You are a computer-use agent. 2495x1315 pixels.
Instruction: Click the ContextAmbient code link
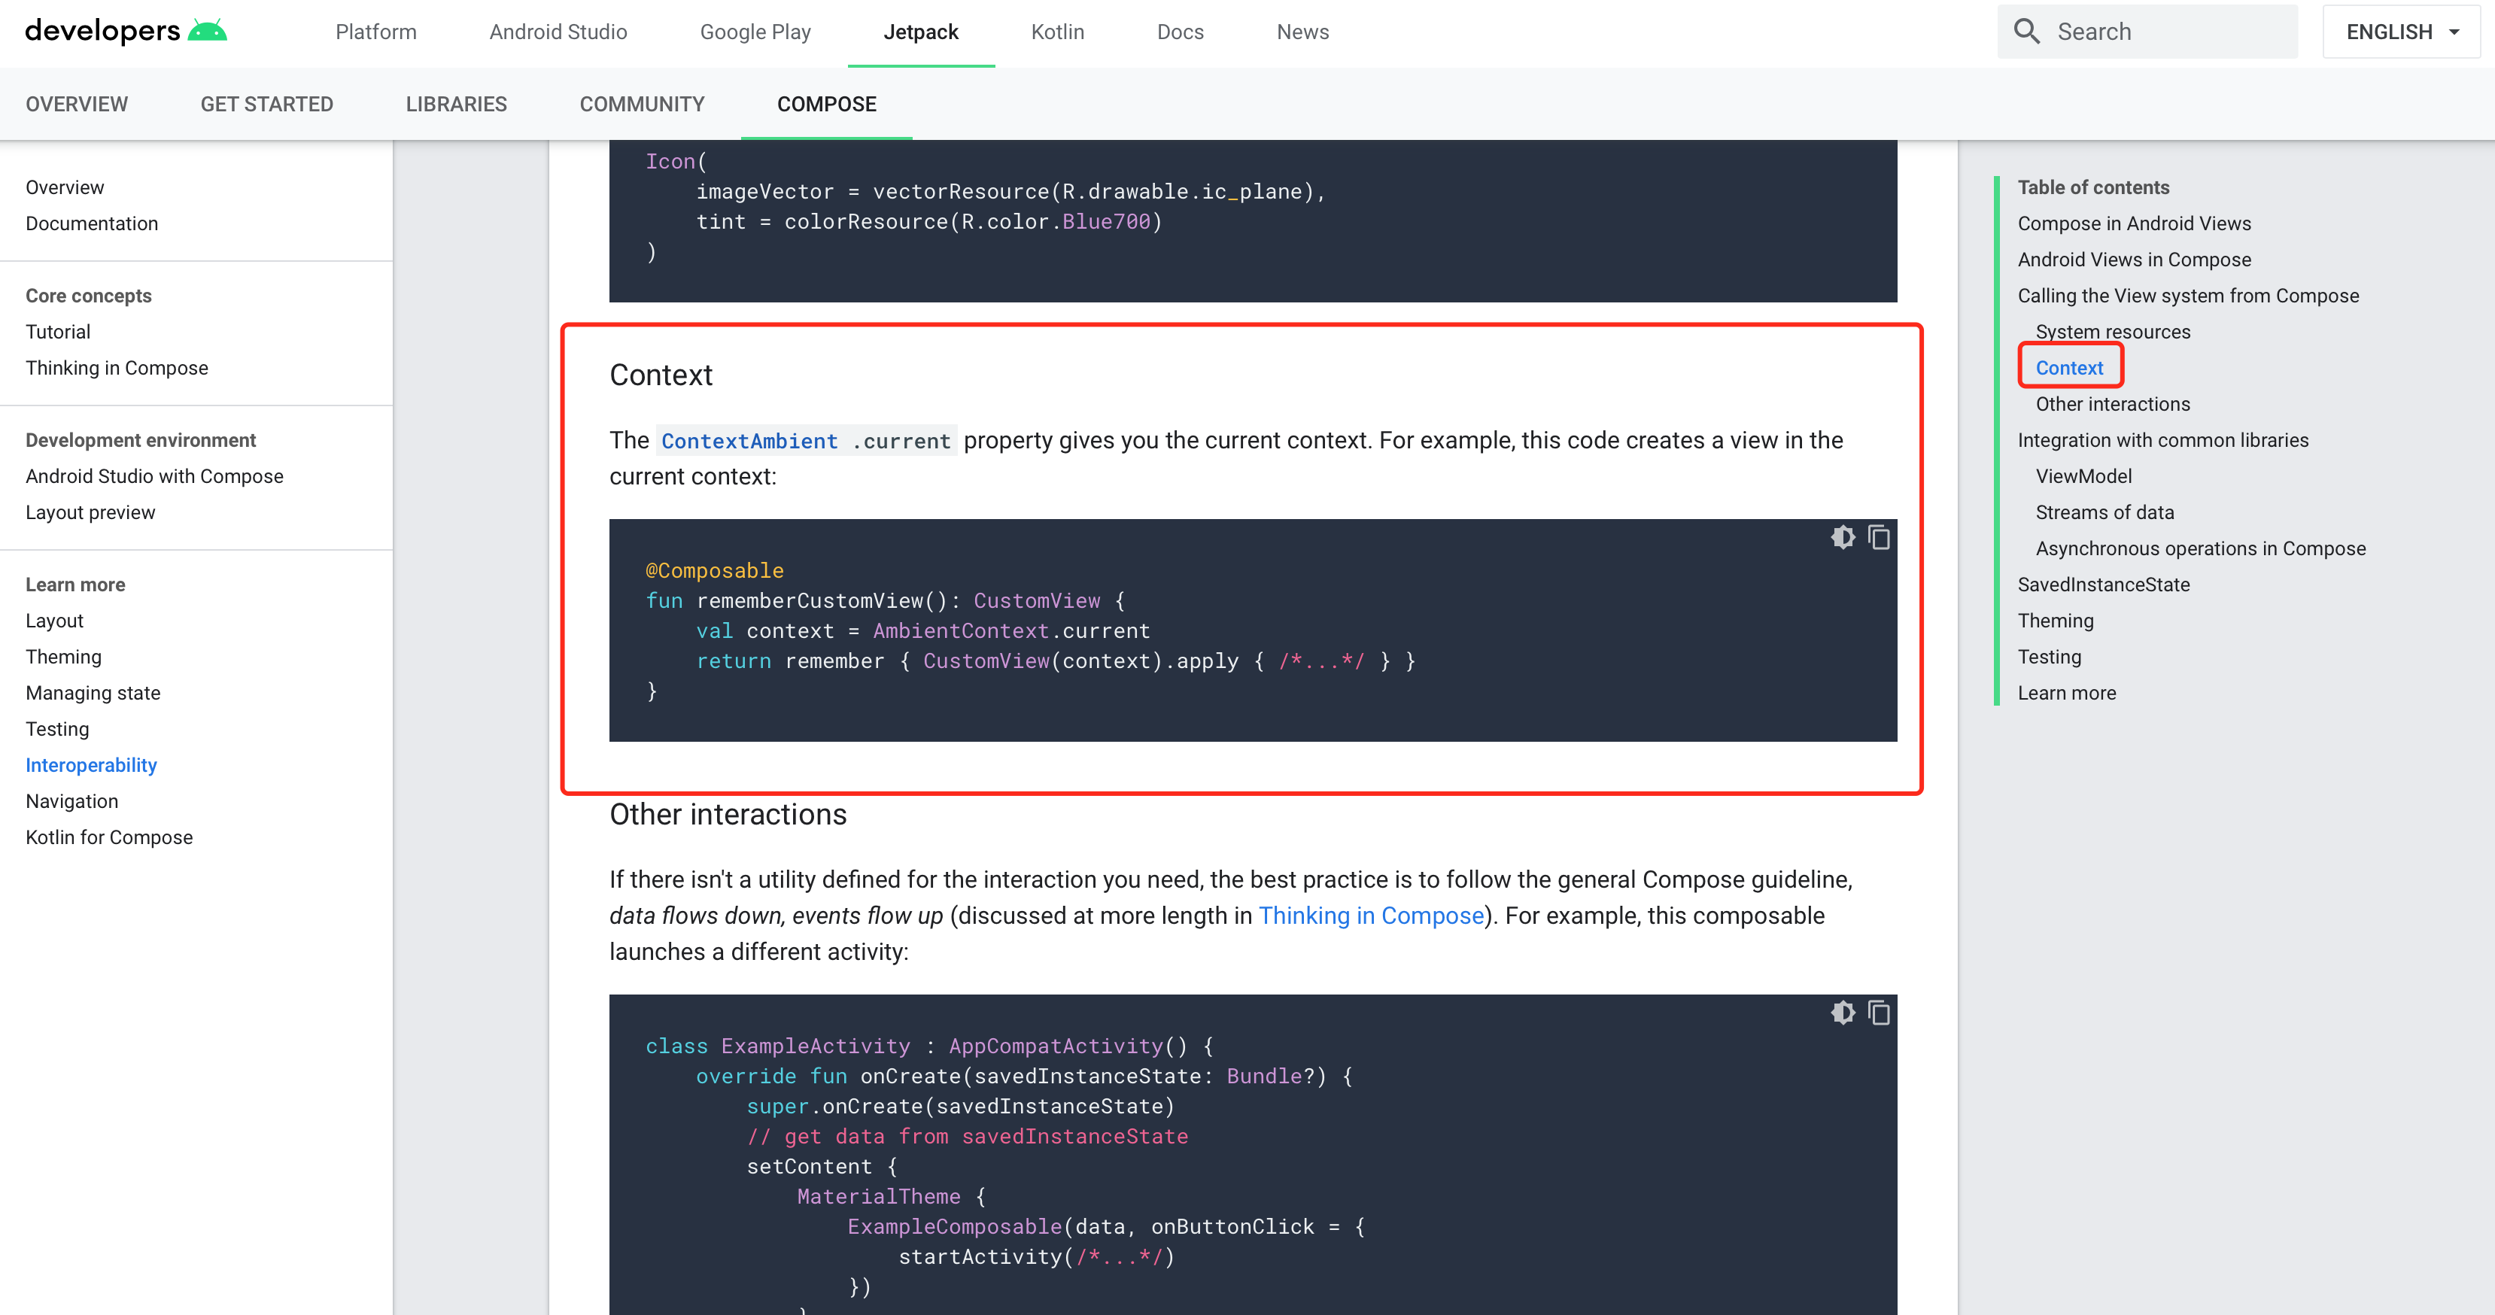tap(749, 442)
